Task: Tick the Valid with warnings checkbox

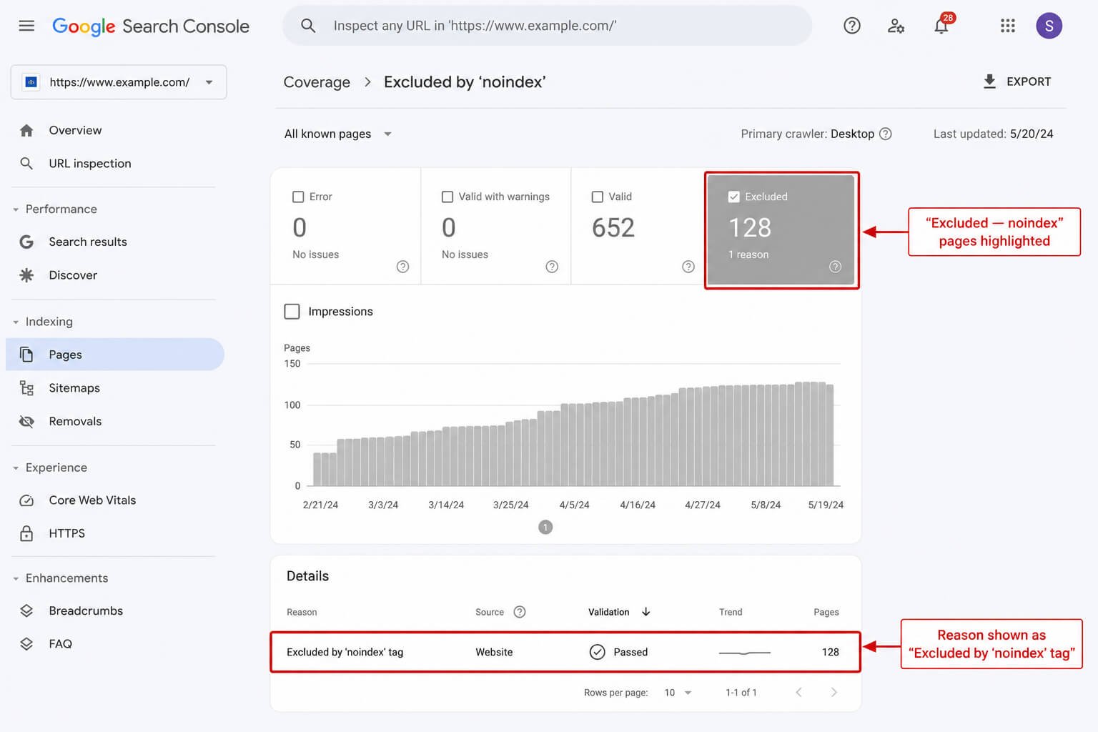Action: 447,197
